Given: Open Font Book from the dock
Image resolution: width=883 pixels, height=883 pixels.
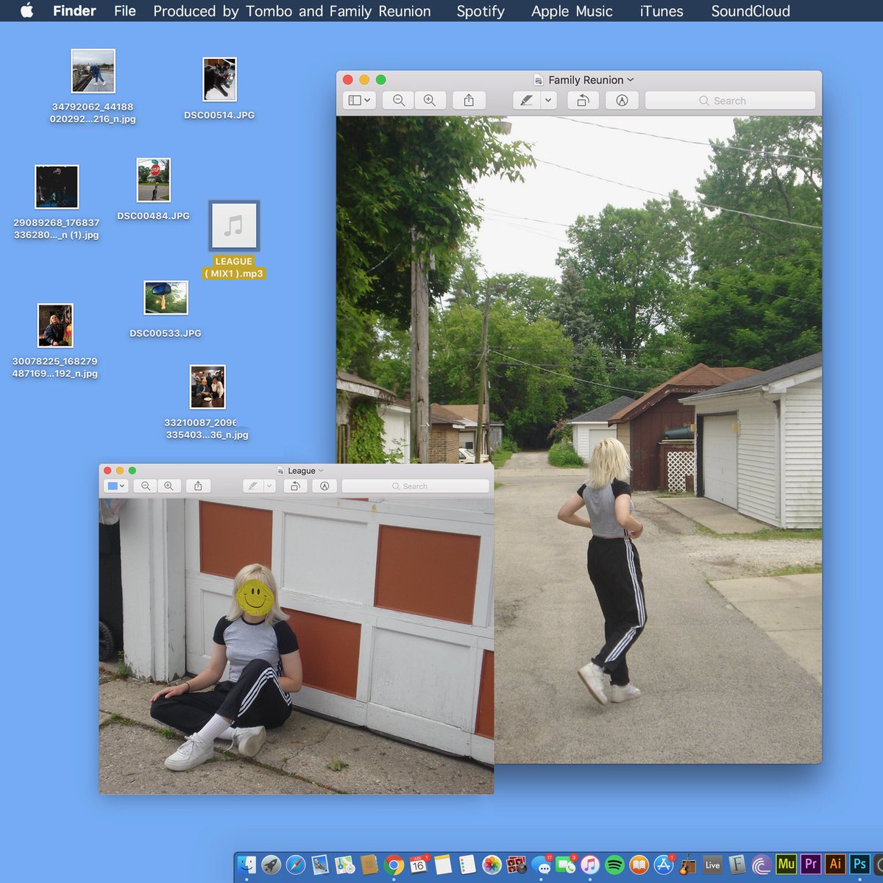Looking at the screenshot, I should [x=737, y=865].
